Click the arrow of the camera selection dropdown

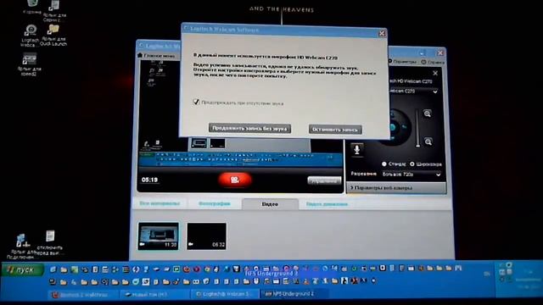pyautogui.click(x=435, y=91)
